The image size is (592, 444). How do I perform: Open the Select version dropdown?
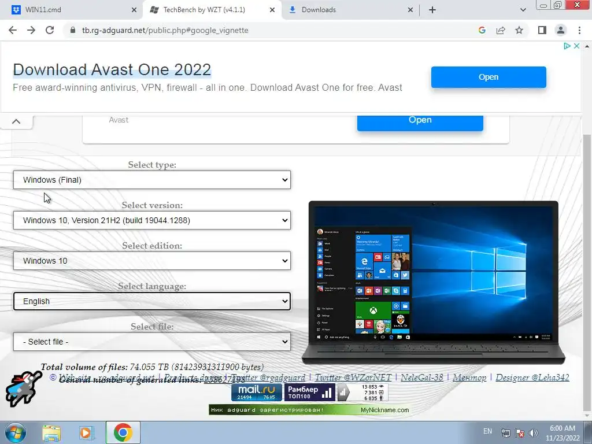[152, 220]
